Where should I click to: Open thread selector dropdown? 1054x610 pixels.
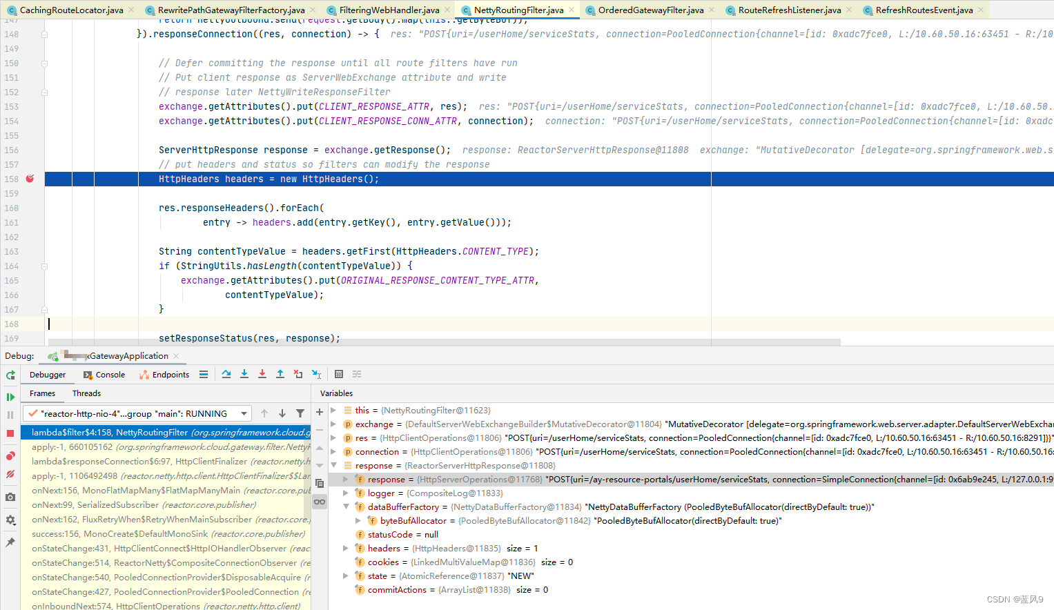[x=137, y=413]
